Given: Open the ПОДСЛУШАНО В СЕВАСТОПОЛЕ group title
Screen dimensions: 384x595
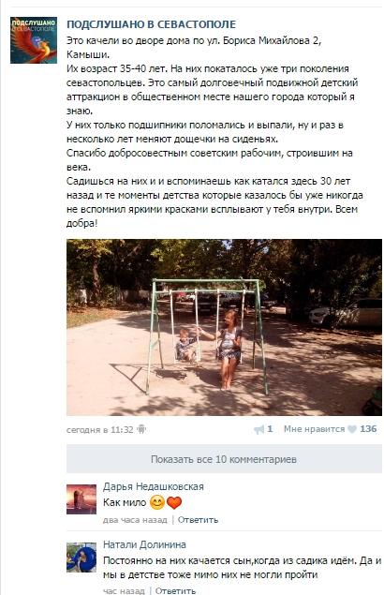Looking at the screenshot, I should click(152, 24).
